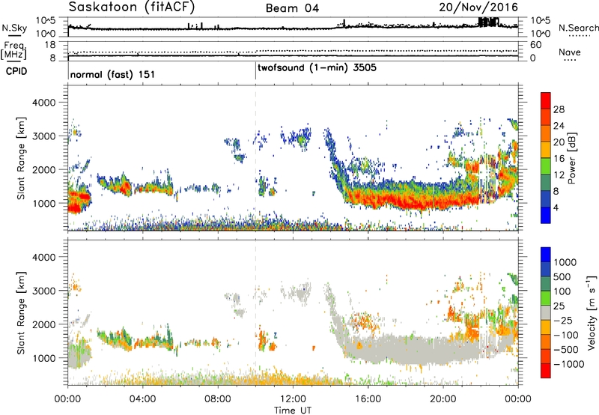Viewport: 599px width, 415px height.
Task: Select the "normal (fast) 151" CPID text
Action: point(112,74)
